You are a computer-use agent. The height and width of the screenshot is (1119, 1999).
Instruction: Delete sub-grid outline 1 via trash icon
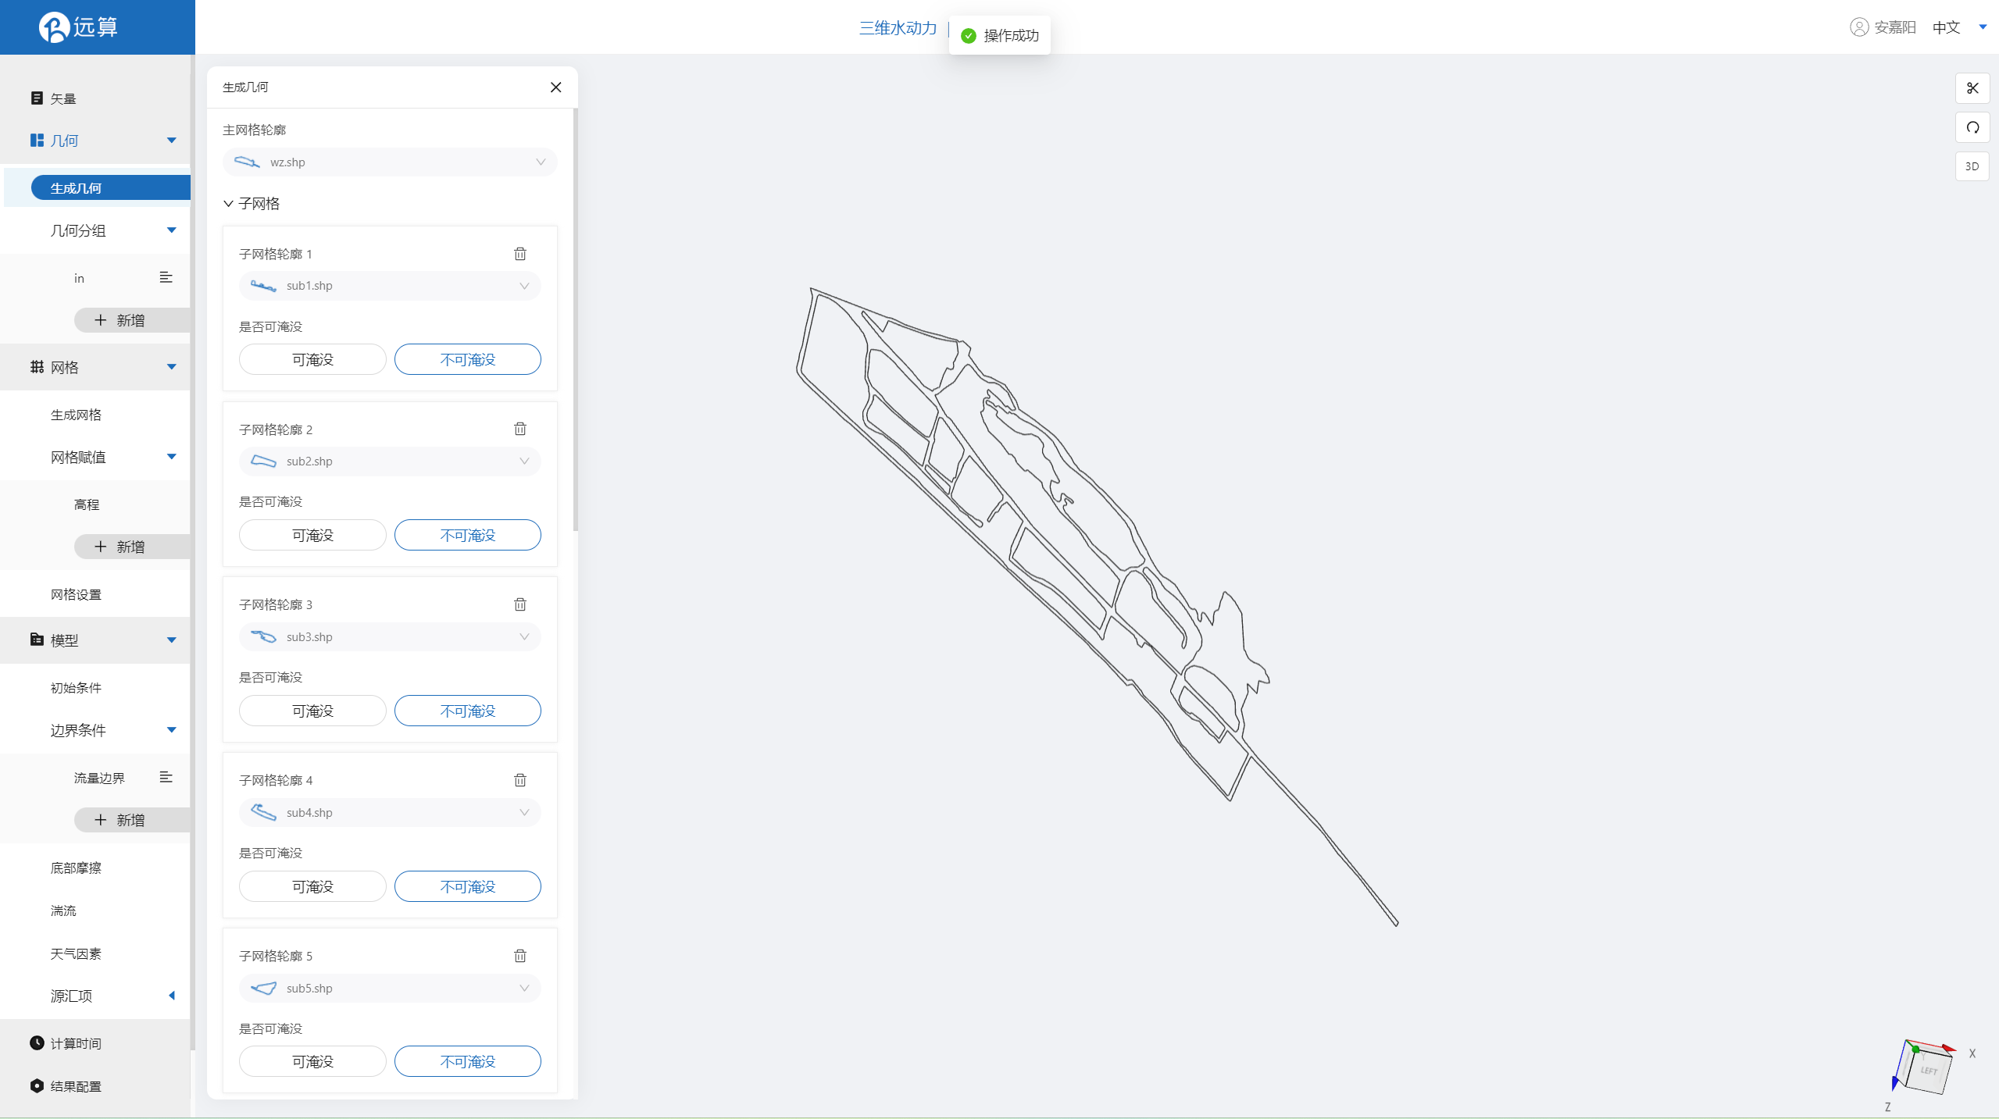point(520,254)
